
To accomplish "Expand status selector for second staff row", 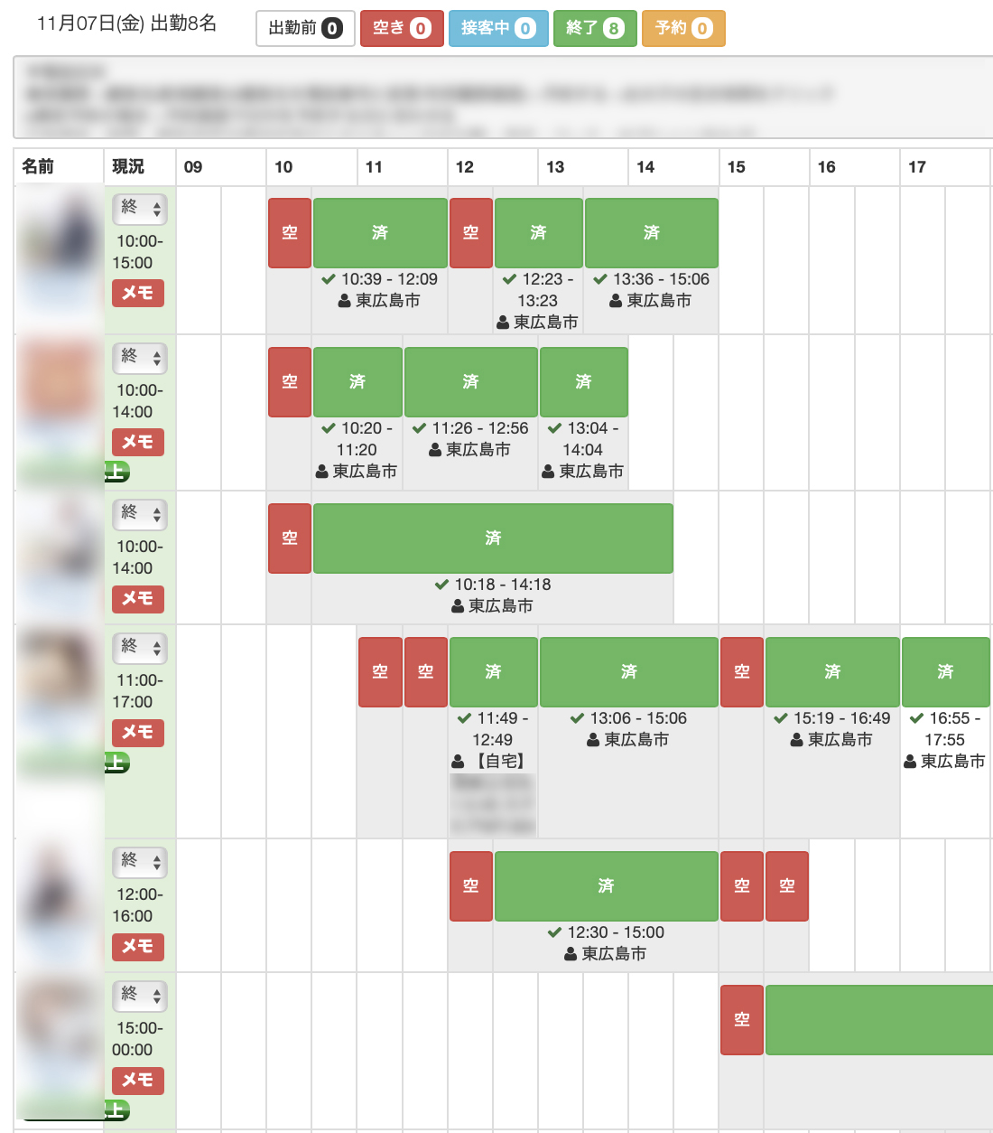I will [140, 358].
